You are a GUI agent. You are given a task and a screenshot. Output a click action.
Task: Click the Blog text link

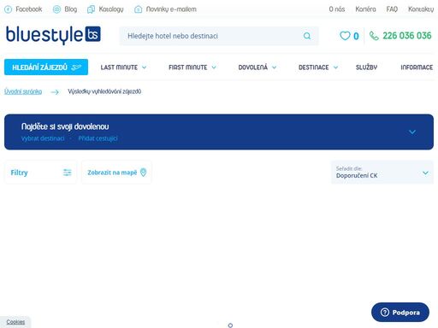coord(71,9)
